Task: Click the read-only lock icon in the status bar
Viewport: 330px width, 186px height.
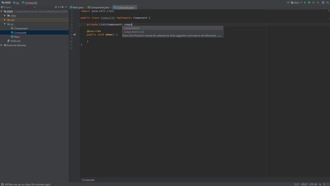Action: click(320, 184)
